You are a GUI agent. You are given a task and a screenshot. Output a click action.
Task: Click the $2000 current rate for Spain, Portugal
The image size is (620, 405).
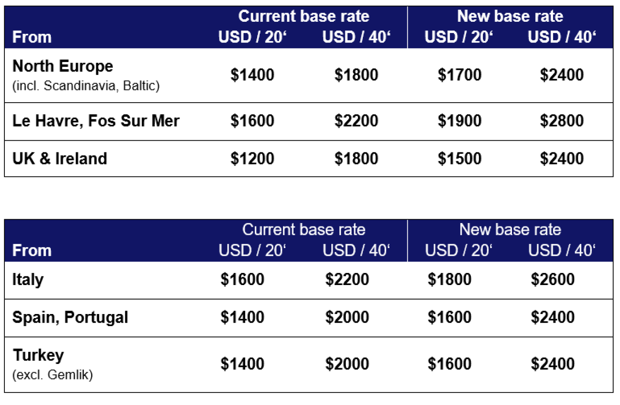point(347,317)
